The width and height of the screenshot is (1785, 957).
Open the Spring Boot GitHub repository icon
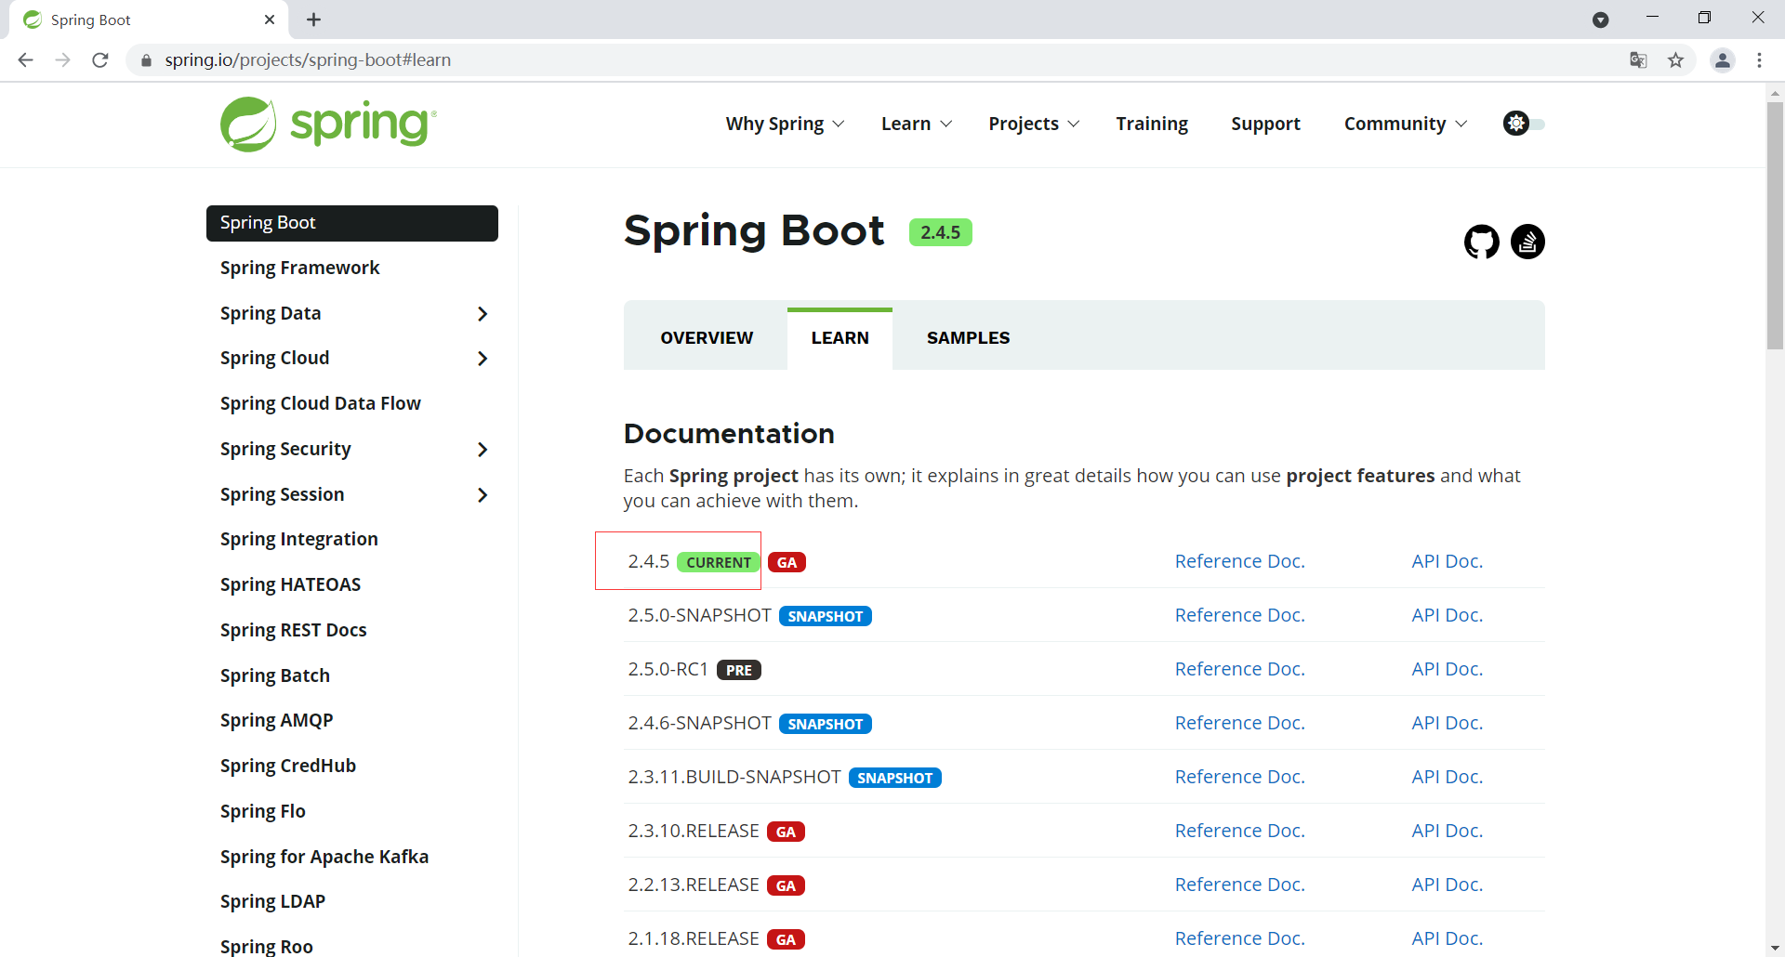tap(1481, 242)
